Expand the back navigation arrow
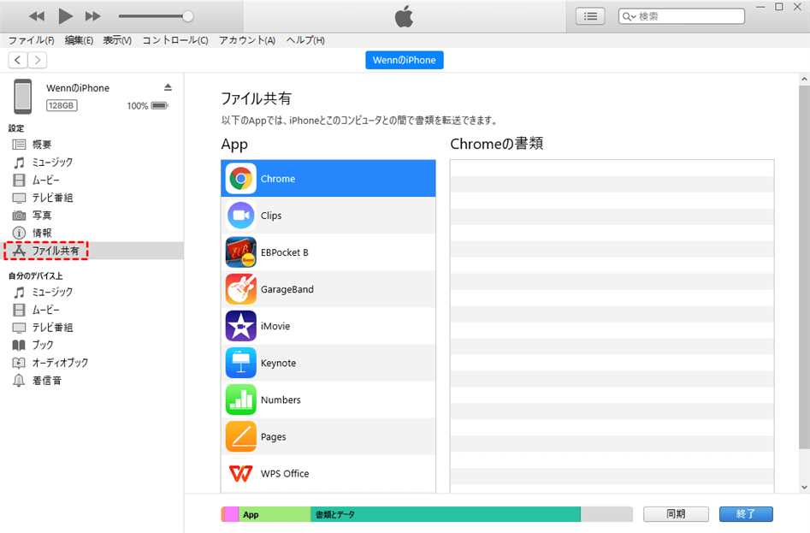 (x=17, y=60)
